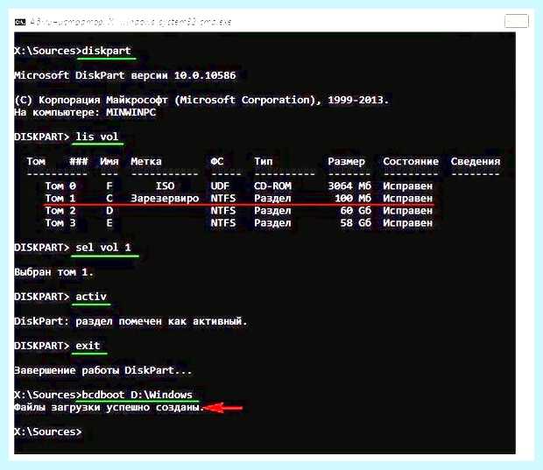Click the 'Размер' column header
Screen dimensions: 543x470
coord(346,162)
